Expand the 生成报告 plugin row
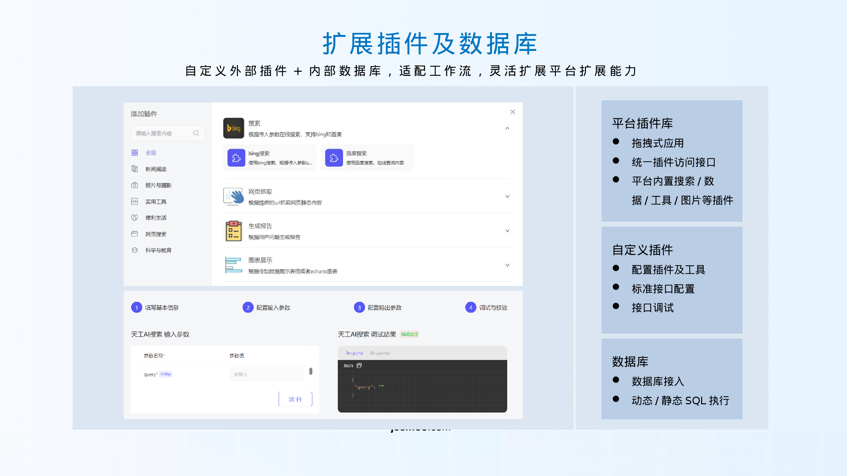The width and height of the screenshot is (847, 476). point(507,231)
